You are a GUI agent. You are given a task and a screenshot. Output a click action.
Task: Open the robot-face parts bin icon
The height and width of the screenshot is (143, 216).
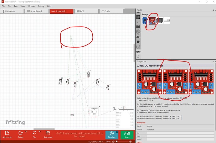point(138,37)
